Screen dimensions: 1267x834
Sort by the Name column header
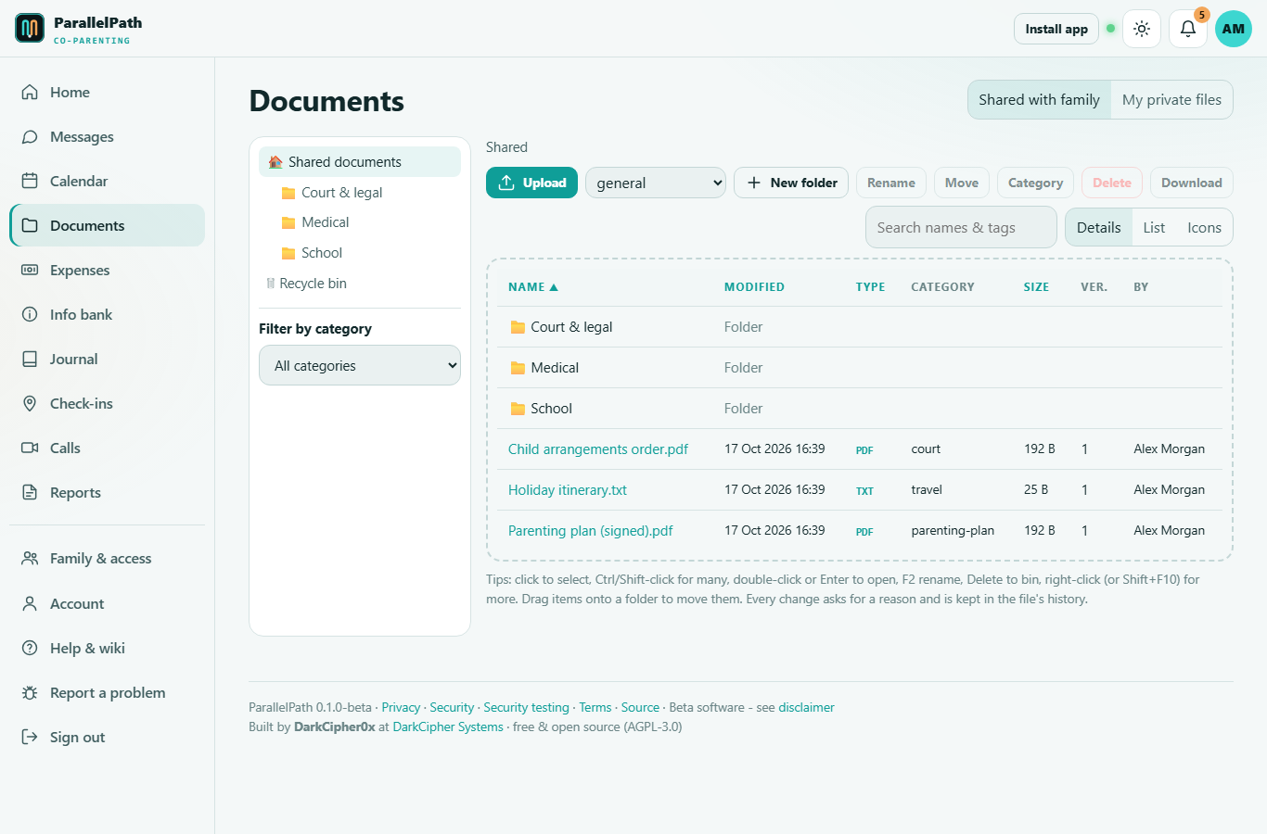(x=533, y=287)
